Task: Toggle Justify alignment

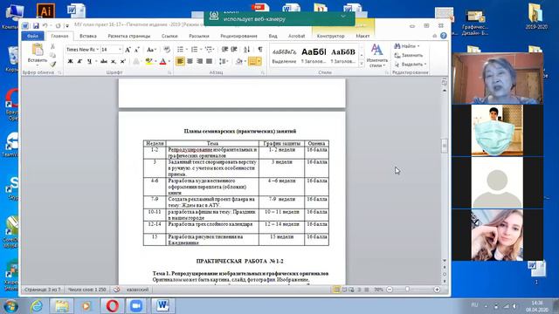Action: click(210, 61)
